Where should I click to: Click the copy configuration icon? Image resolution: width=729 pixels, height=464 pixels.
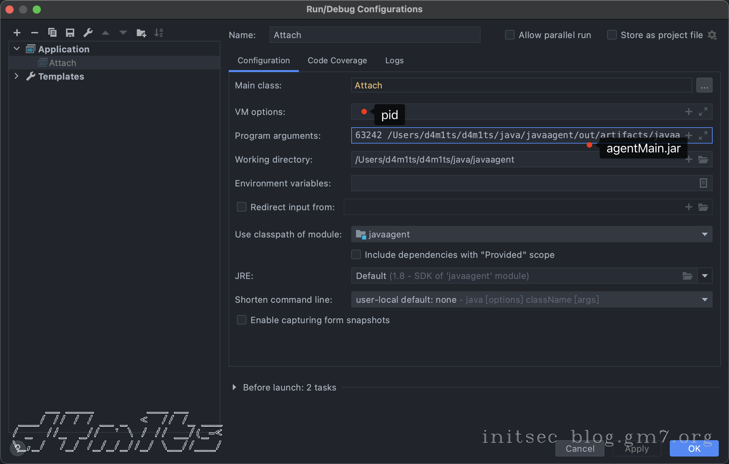[52, 33]
